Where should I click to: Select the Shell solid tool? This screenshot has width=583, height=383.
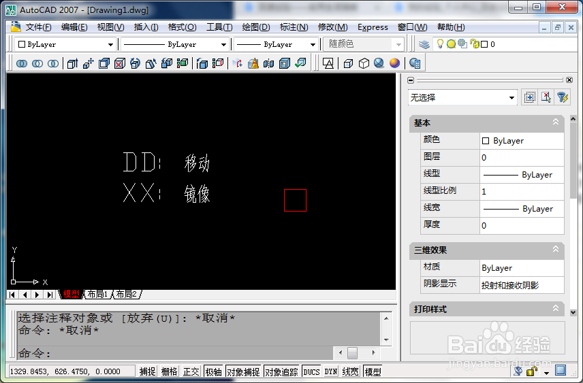pos(285,63)
